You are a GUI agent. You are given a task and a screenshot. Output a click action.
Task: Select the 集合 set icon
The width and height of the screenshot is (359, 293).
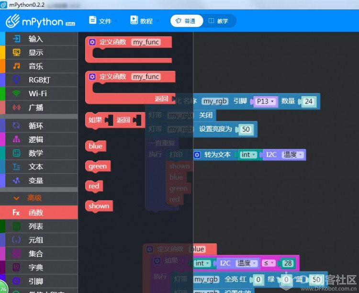[x=16, y=254]
